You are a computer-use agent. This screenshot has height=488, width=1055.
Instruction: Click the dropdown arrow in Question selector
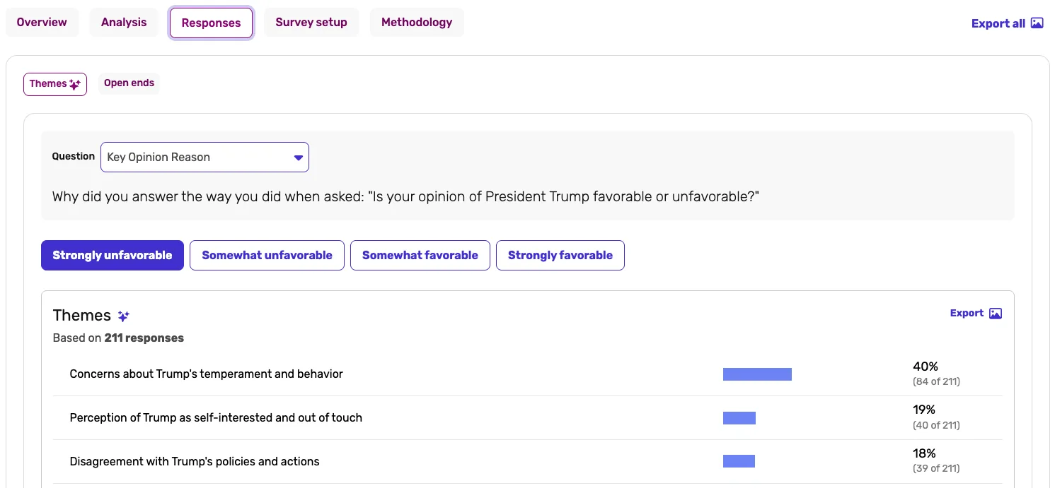tap(299, 157)
